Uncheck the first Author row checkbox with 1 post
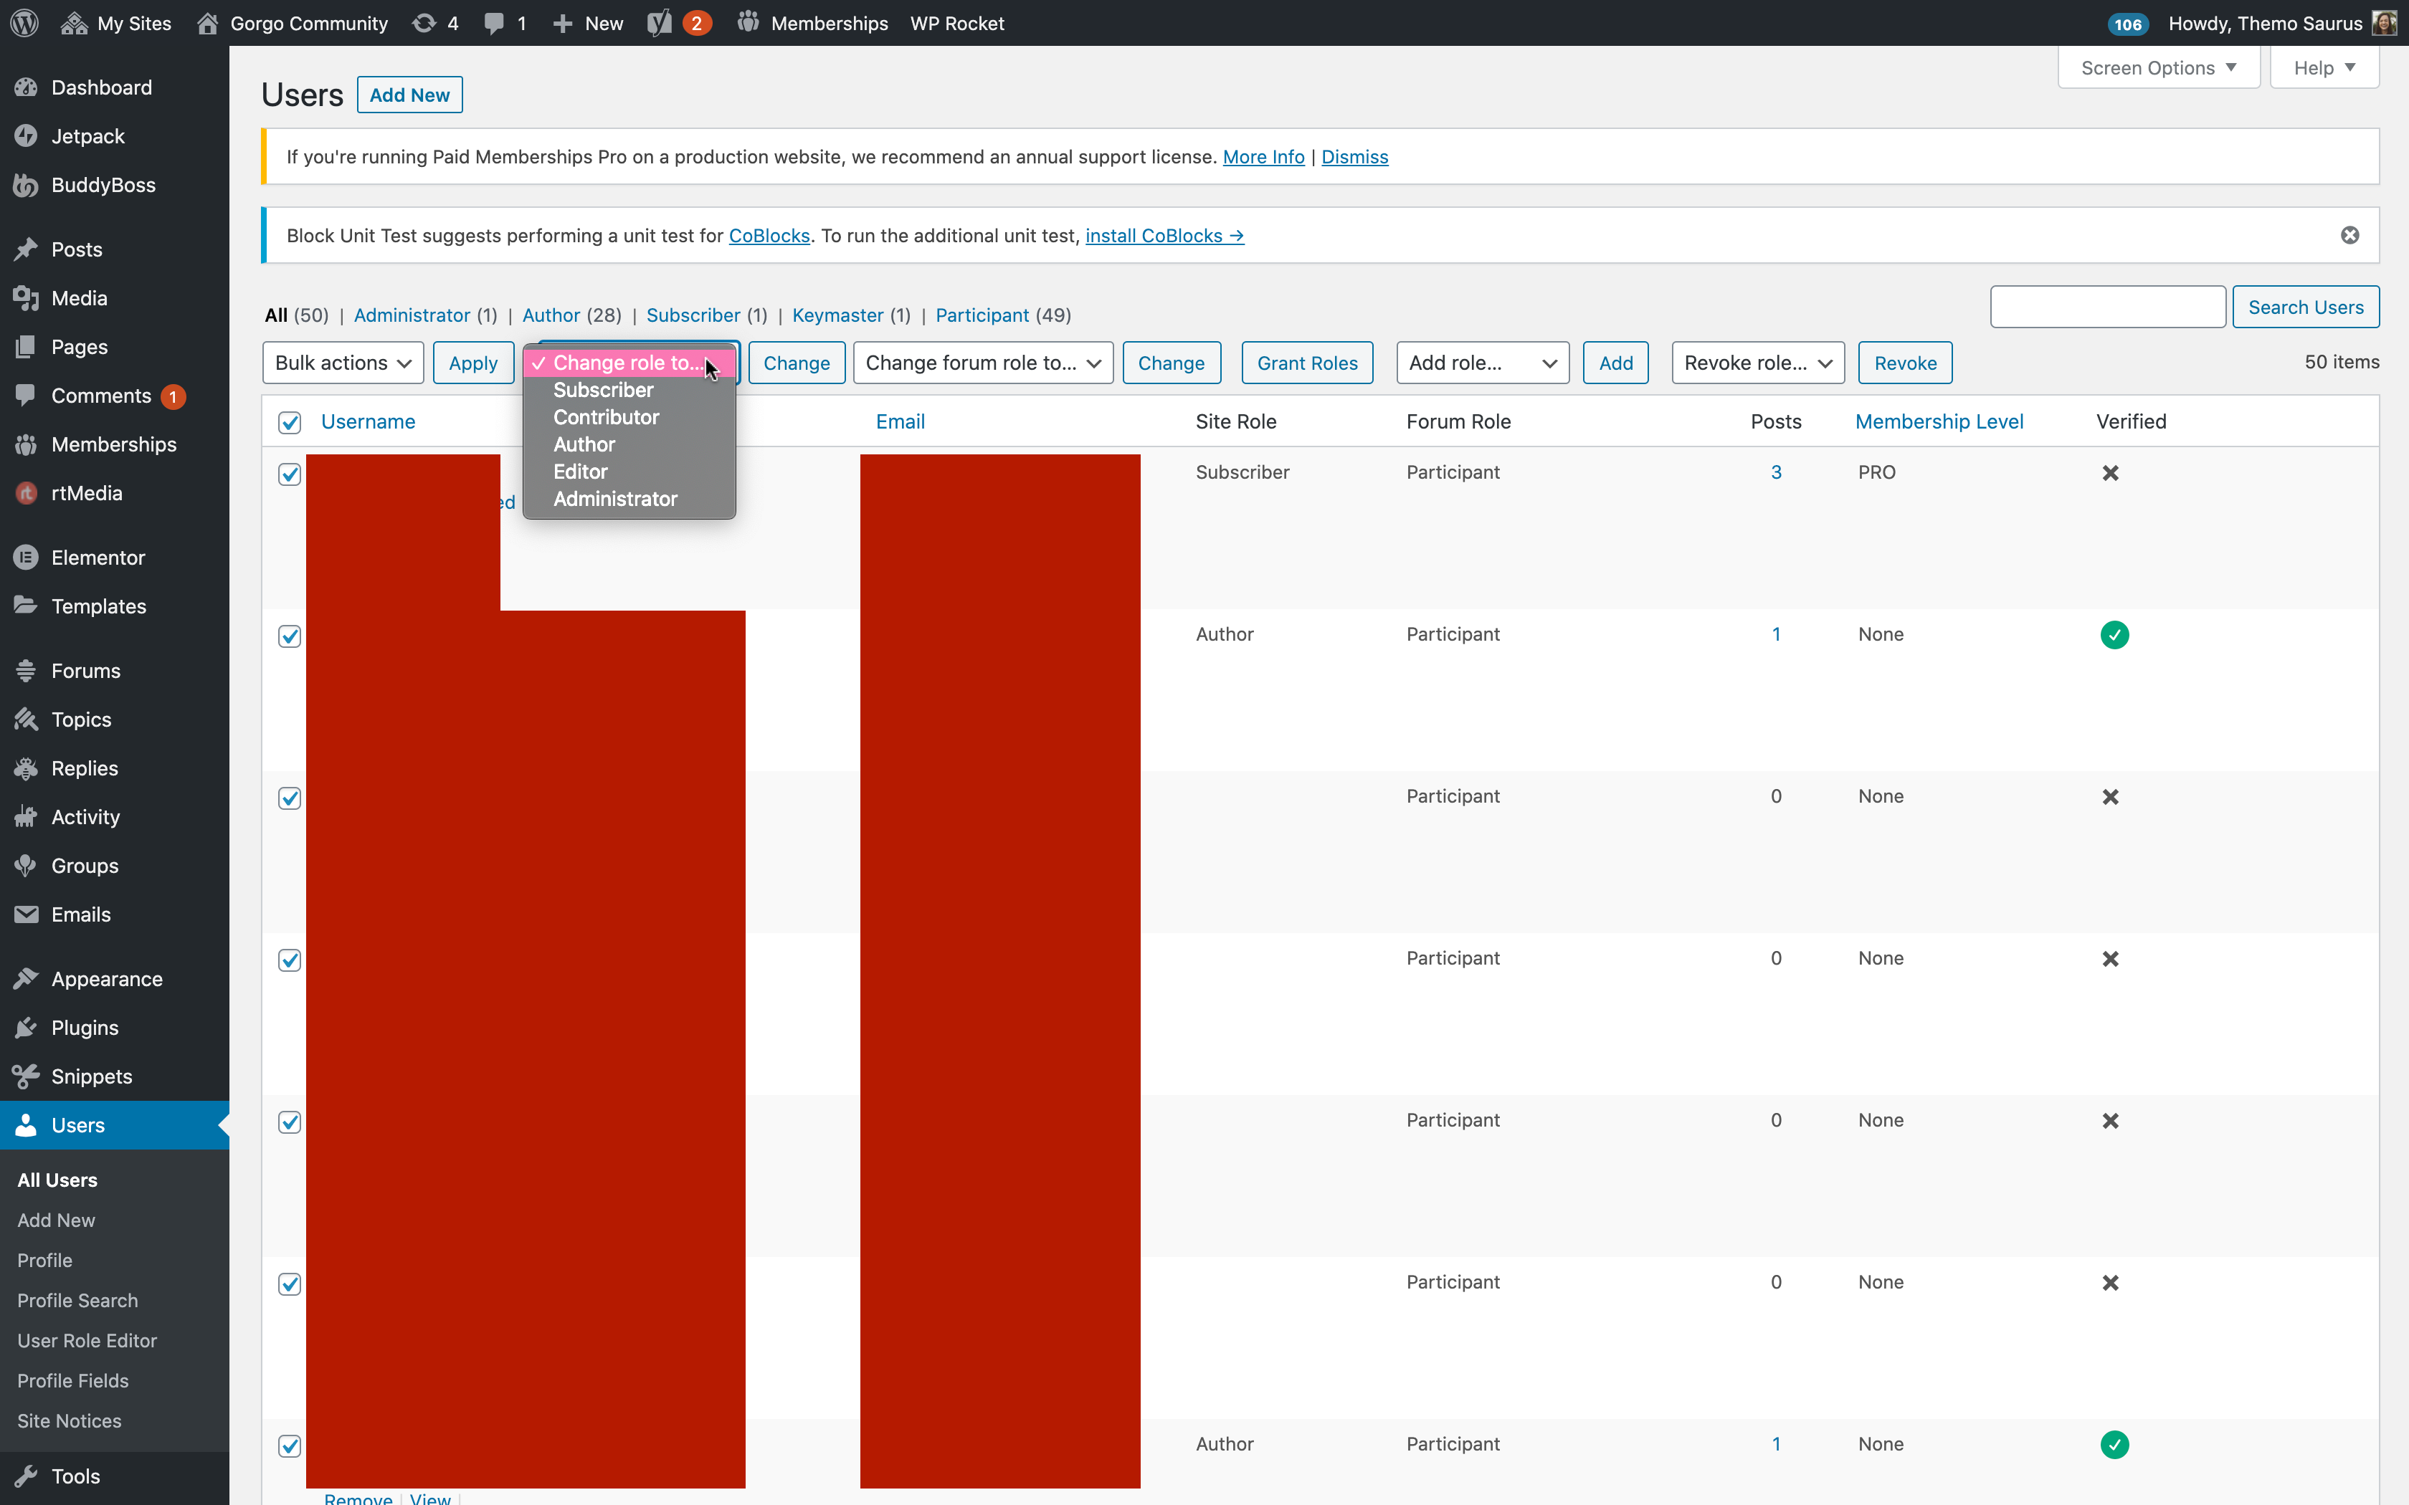This screenshot has width=2409, height=1505. (290, 636)
